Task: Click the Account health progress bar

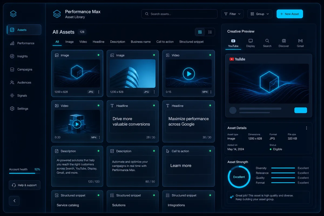Action: coord(25,173)
